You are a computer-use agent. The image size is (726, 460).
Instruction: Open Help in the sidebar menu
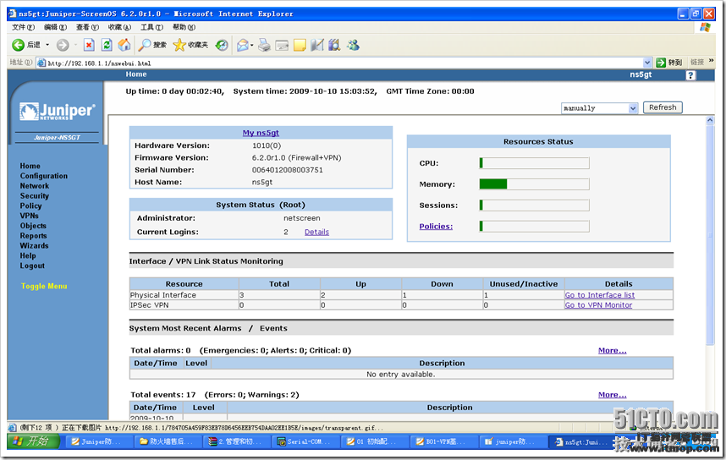tap(28, 255)
